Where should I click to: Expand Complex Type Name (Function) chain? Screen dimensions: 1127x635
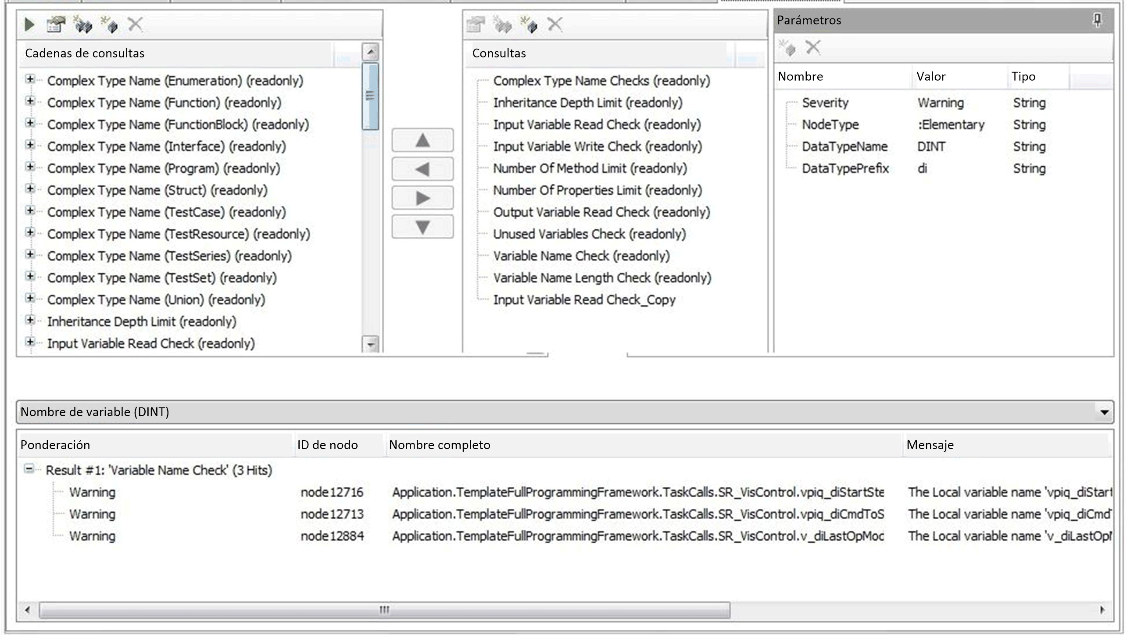point(30,101)
